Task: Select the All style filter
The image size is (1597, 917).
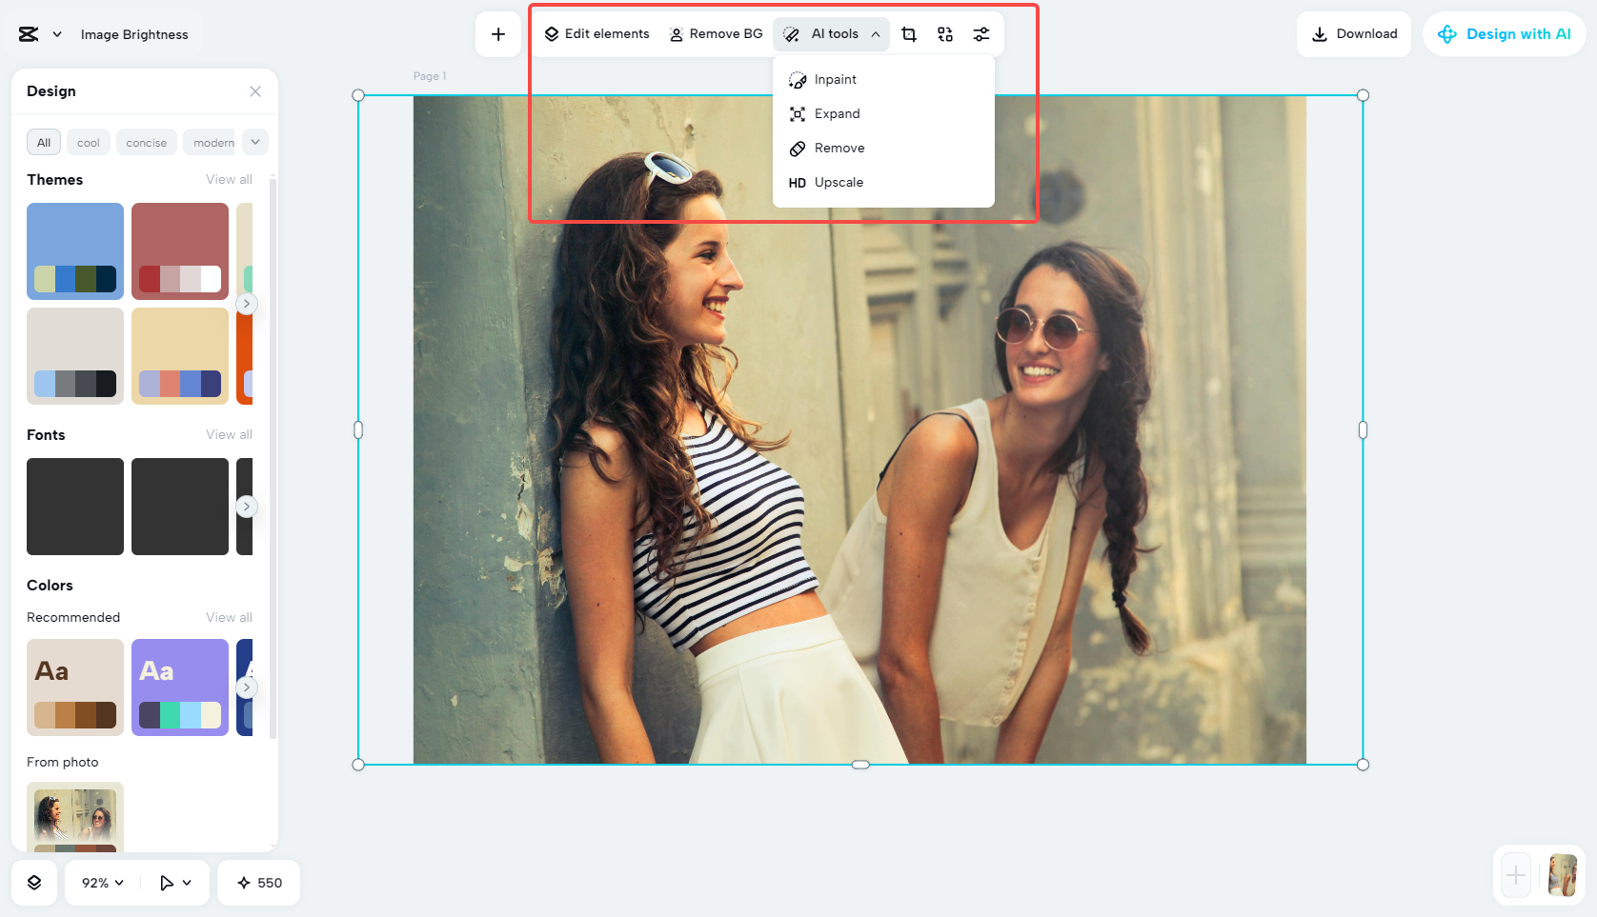Action: (x=44, y=143)
